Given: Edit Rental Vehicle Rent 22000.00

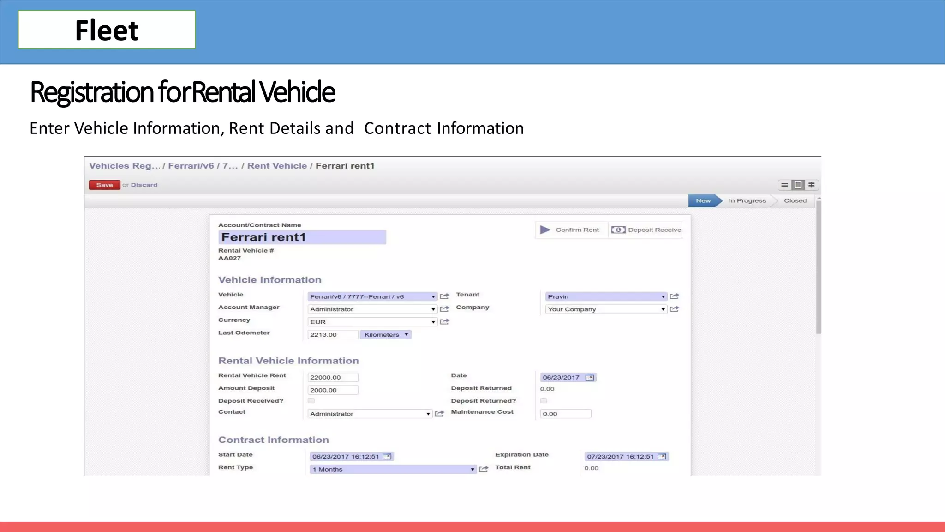Looking at the screenshot, I should (333, 377).
